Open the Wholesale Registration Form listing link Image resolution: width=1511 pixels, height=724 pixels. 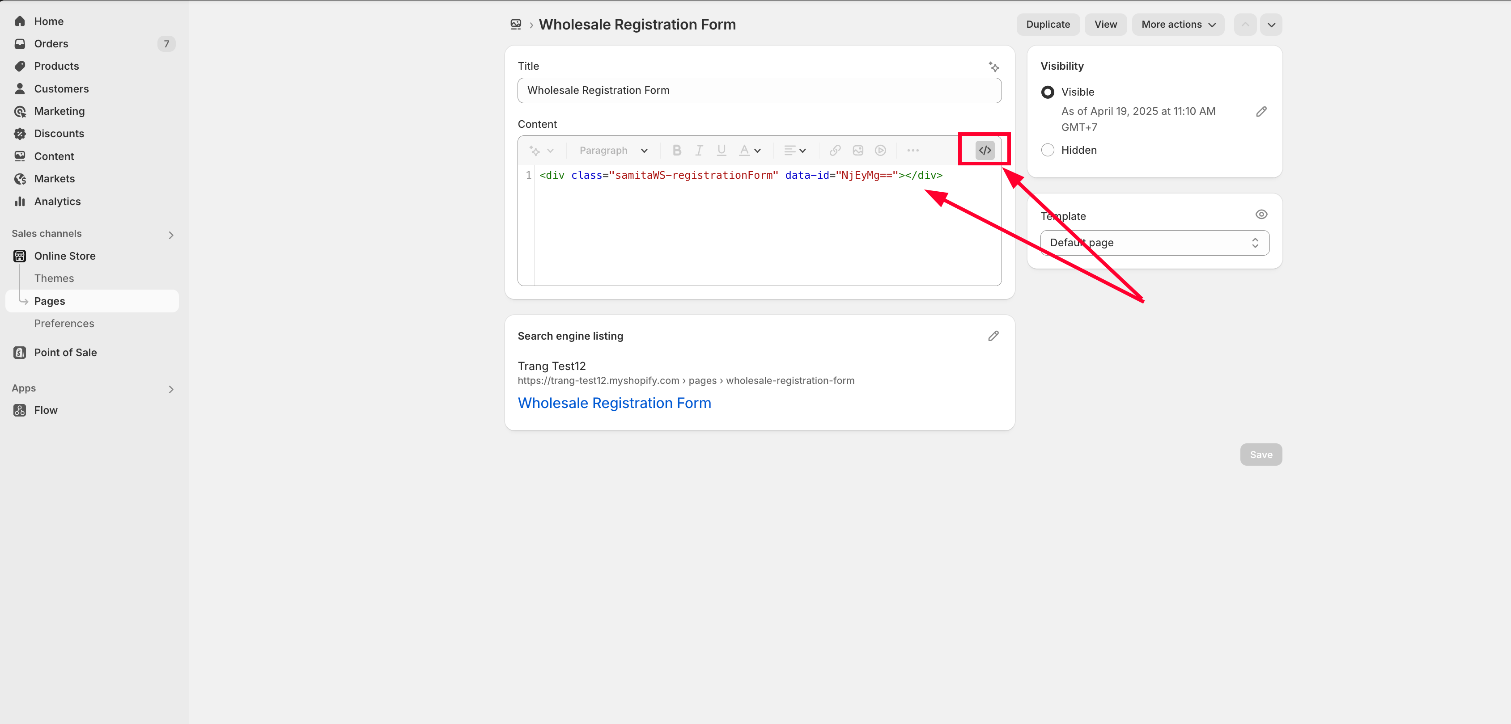pyautogui.click(x=614, y=403)
